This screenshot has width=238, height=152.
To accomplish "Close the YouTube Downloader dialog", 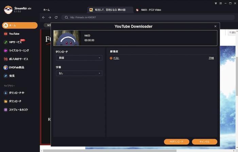I will tap(215, 26).
